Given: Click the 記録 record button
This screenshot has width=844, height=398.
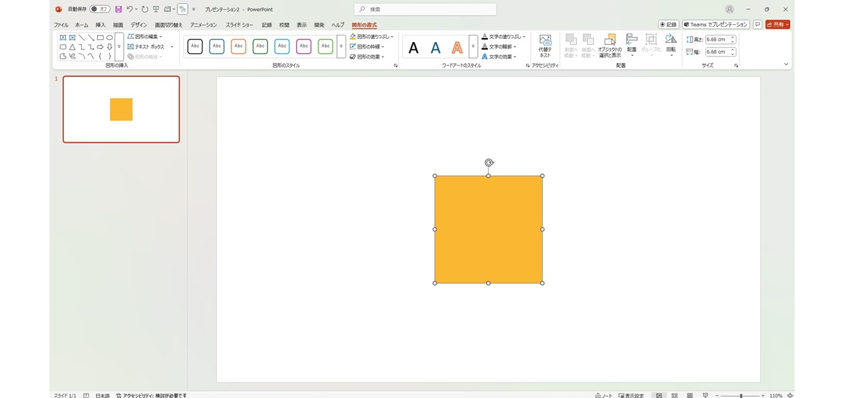Looking at the screenshot, I should (669, 24).
